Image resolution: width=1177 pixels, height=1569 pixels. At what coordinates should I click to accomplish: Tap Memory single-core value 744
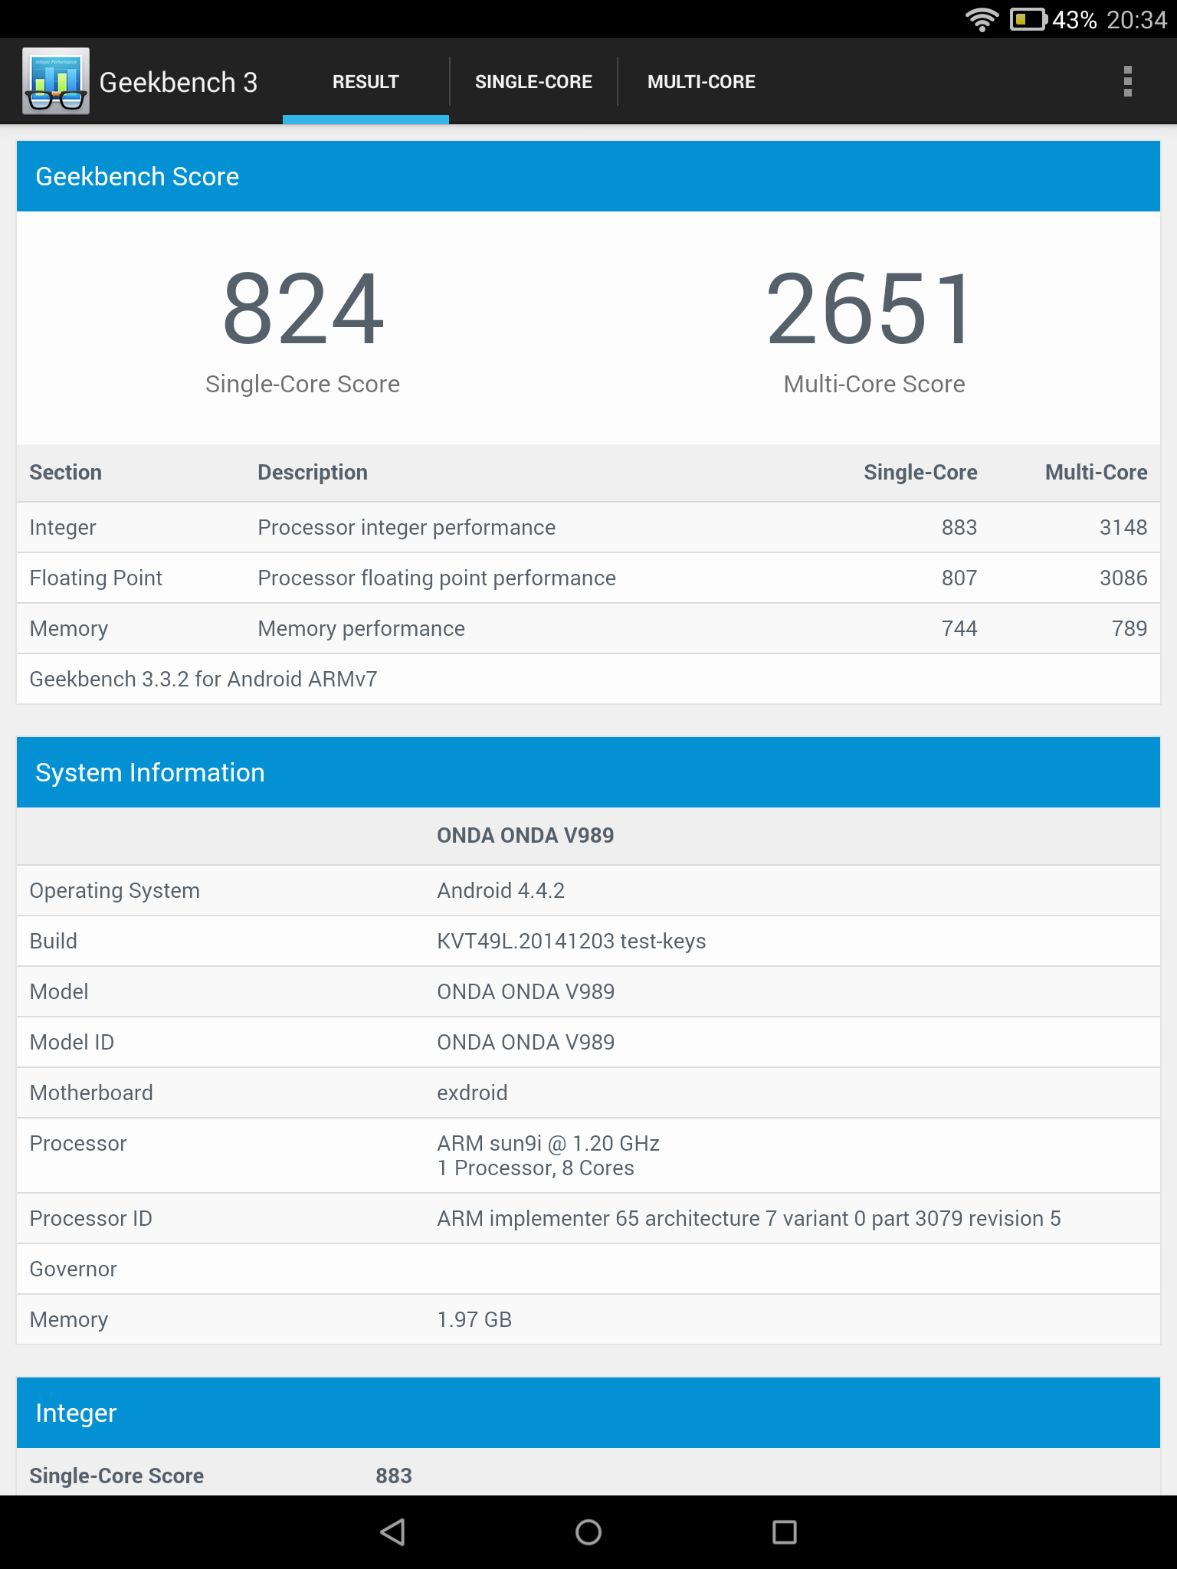(x=959, y=628)
